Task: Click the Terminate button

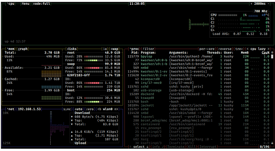Action: [176, 147]
